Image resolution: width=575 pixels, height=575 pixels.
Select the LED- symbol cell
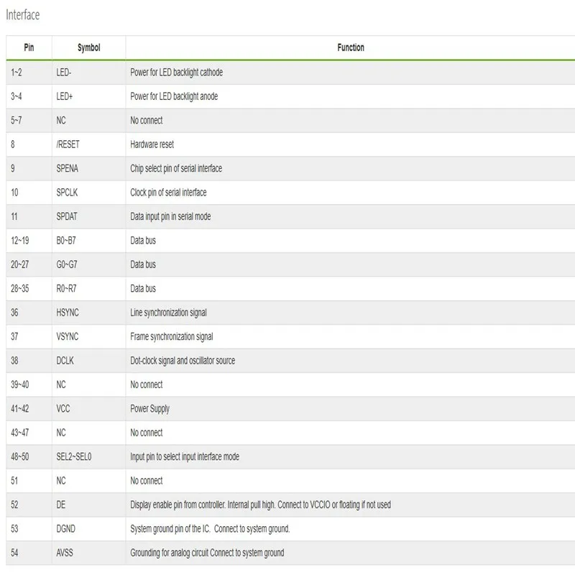click(x=64, y=73)
